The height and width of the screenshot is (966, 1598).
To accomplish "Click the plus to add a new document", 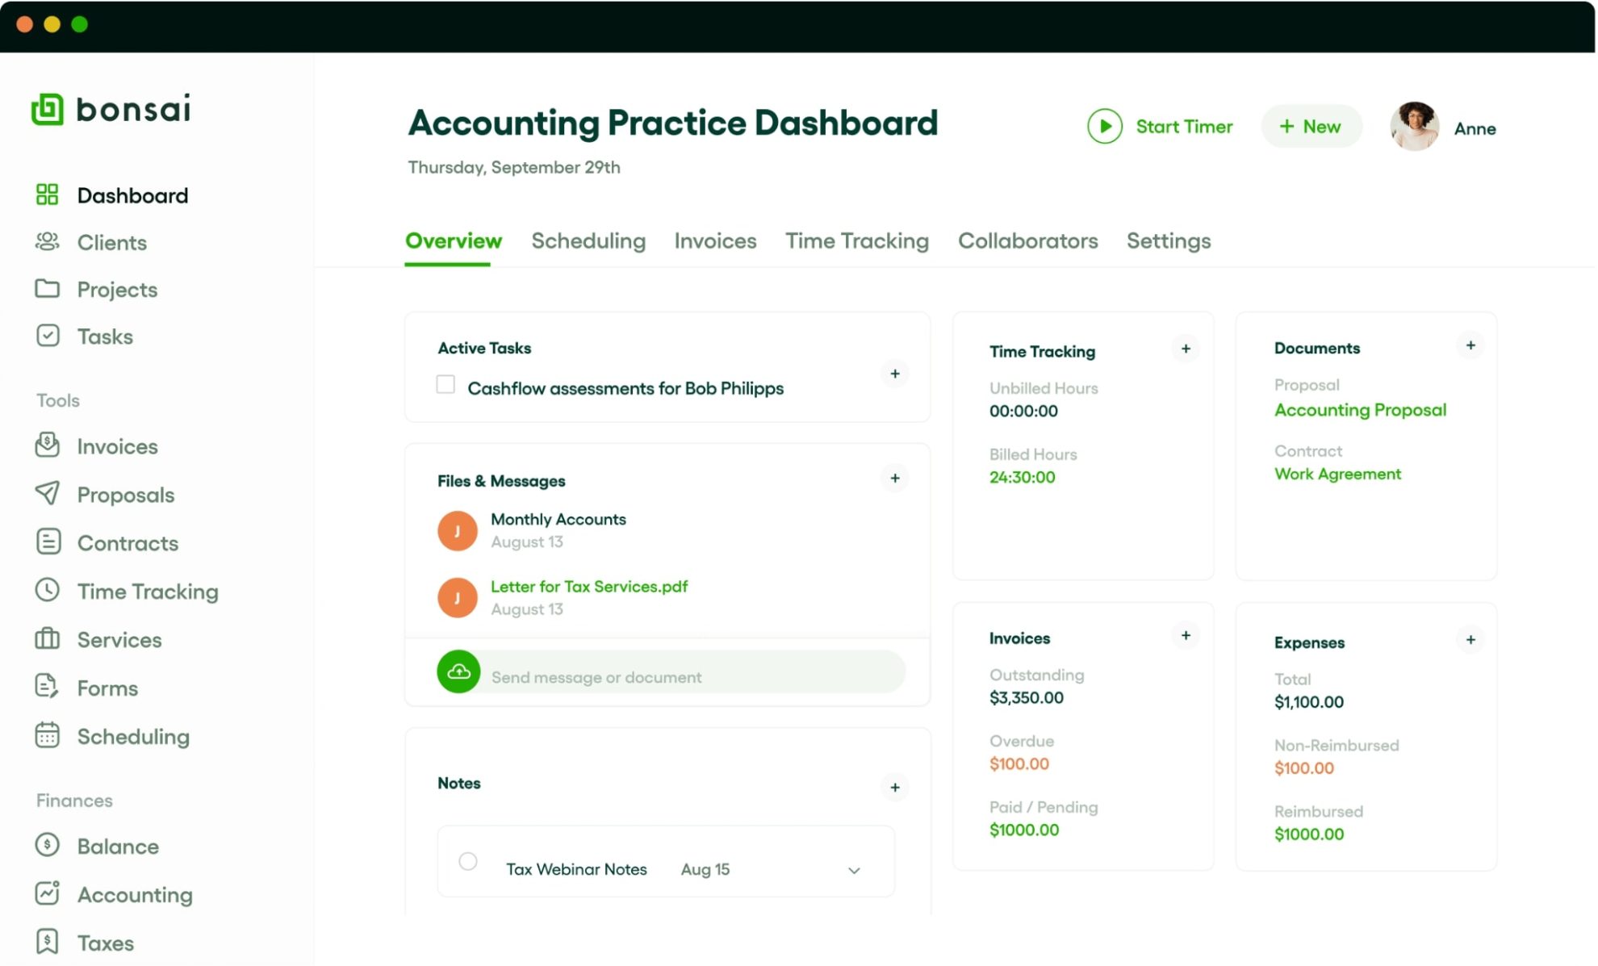I will (x=1470, y=345).
